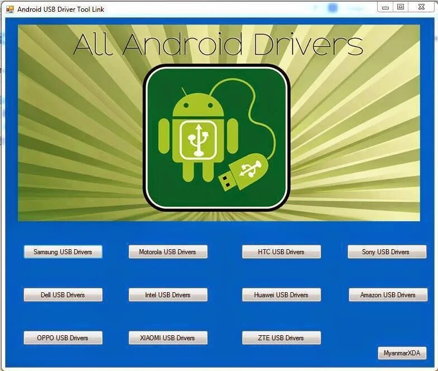The image size is (438, 371).
Task: Select HTC USB Drivers
Action: [x=282, y=251]
